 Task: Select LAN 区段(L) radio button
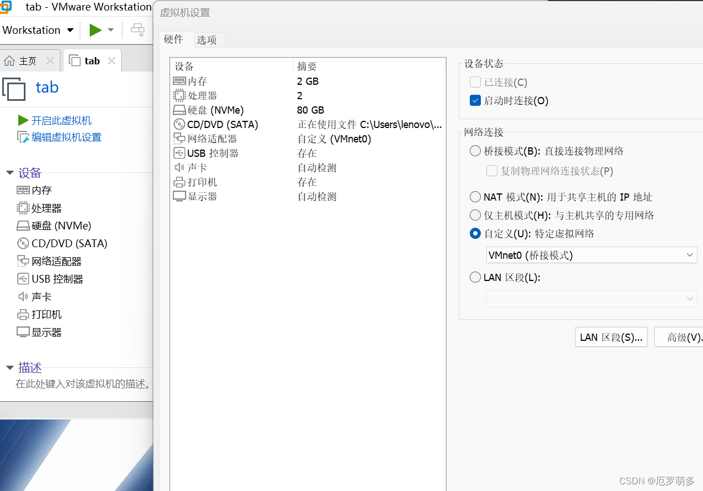point(475,278)
